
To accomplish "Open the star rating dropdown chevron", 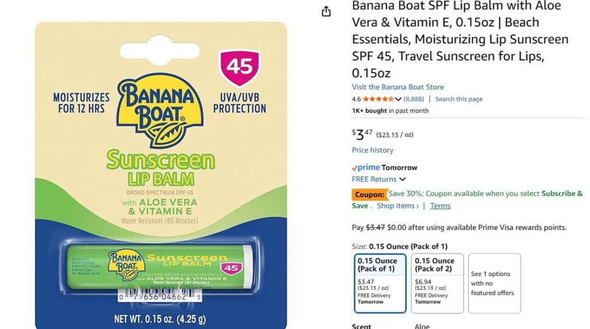I will point(398,99).
